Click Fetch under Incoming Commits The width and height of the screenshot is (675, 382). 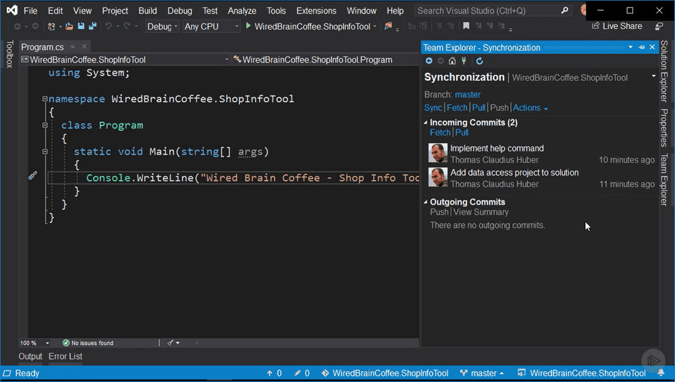pos(440,133)
